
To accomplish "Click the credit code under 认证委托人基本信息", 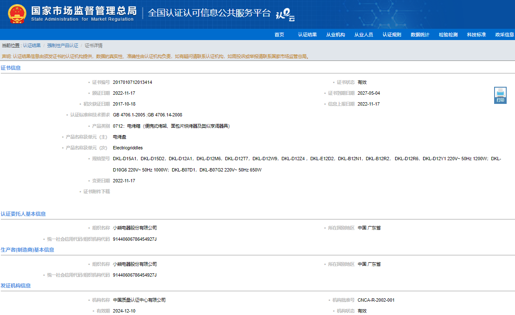I will pyautogui.click(x=135, y=239).
